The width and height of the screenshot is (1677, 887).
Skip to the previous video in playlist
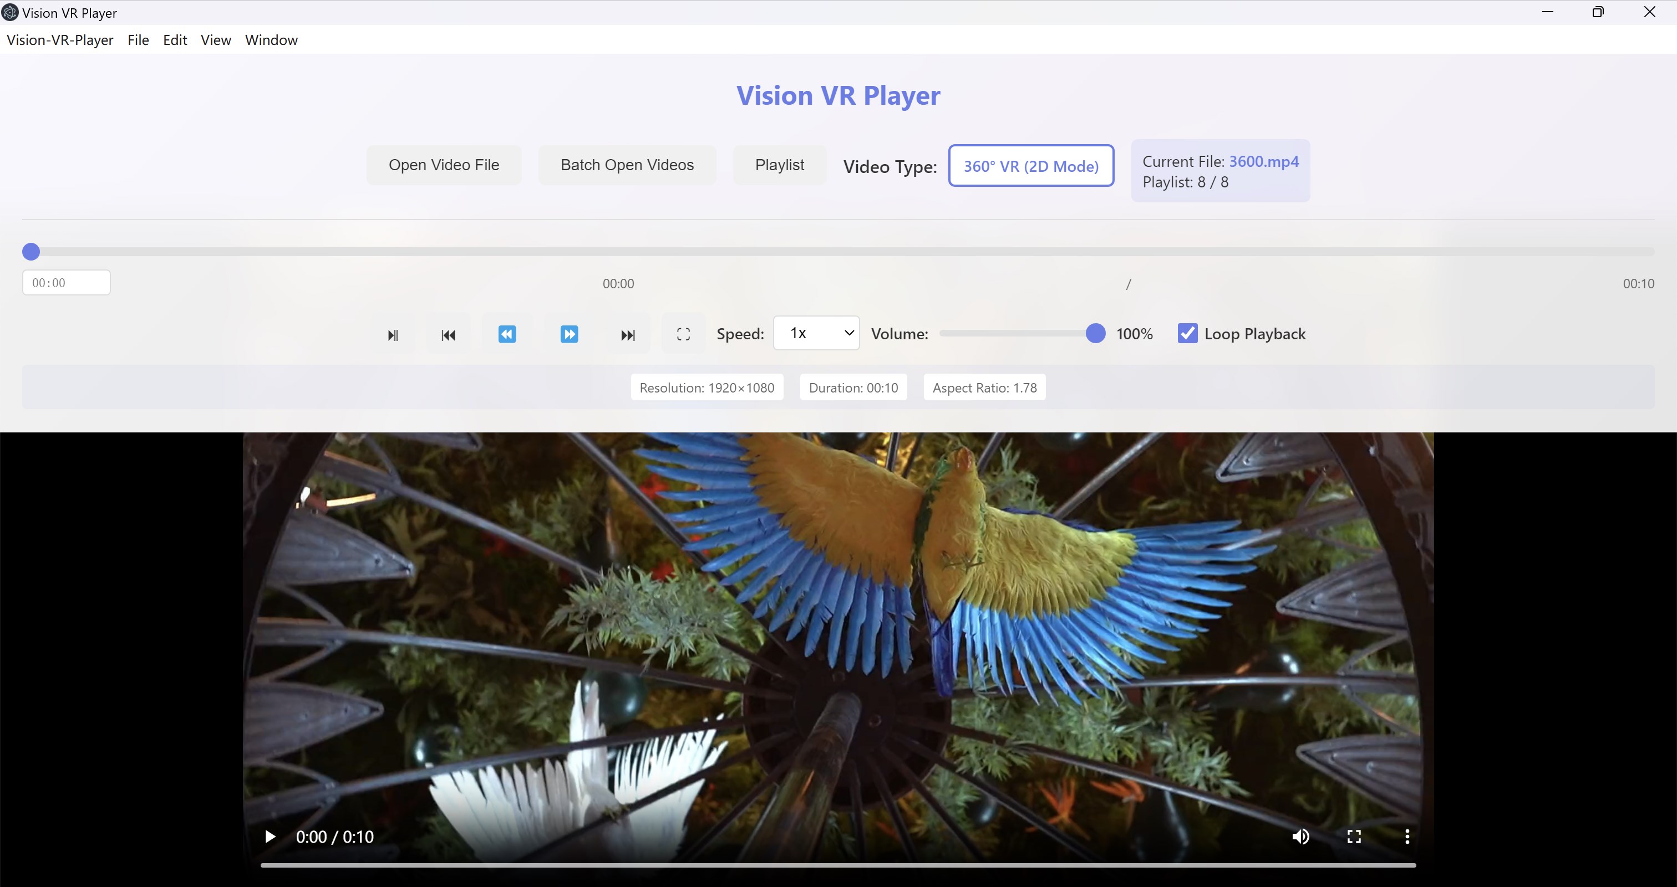pyautogui.click(x=447, y=334)
